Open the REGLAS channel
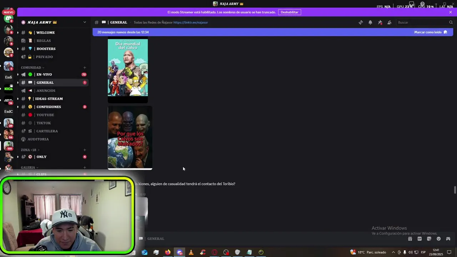 (54, 41)
